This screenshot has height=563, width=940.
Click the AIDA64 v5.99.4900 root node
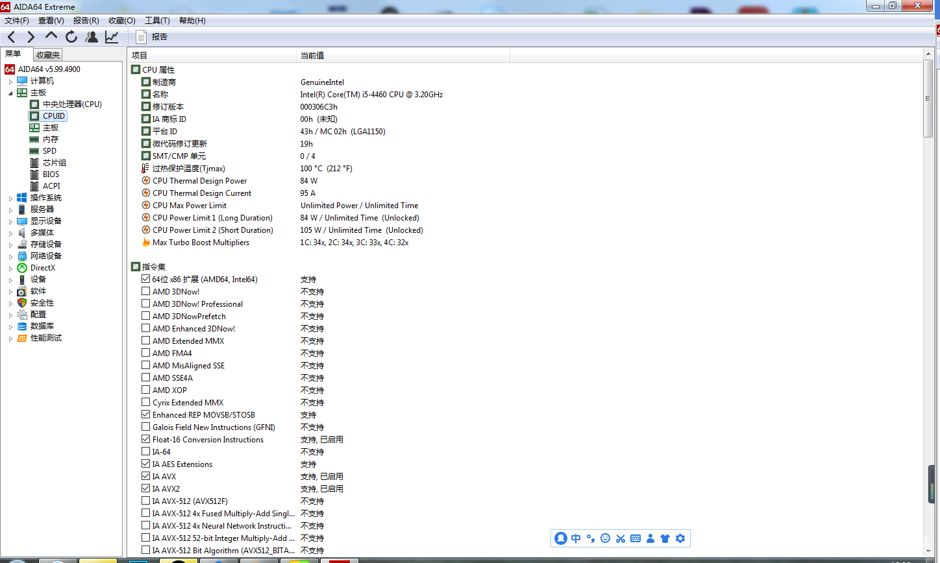tap(49, 69)
